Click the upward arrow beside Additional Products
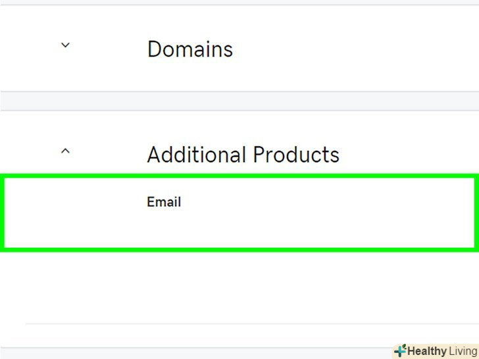Viewport: 479px width, 359px height. pyautogui.click(x=64, y=151)
